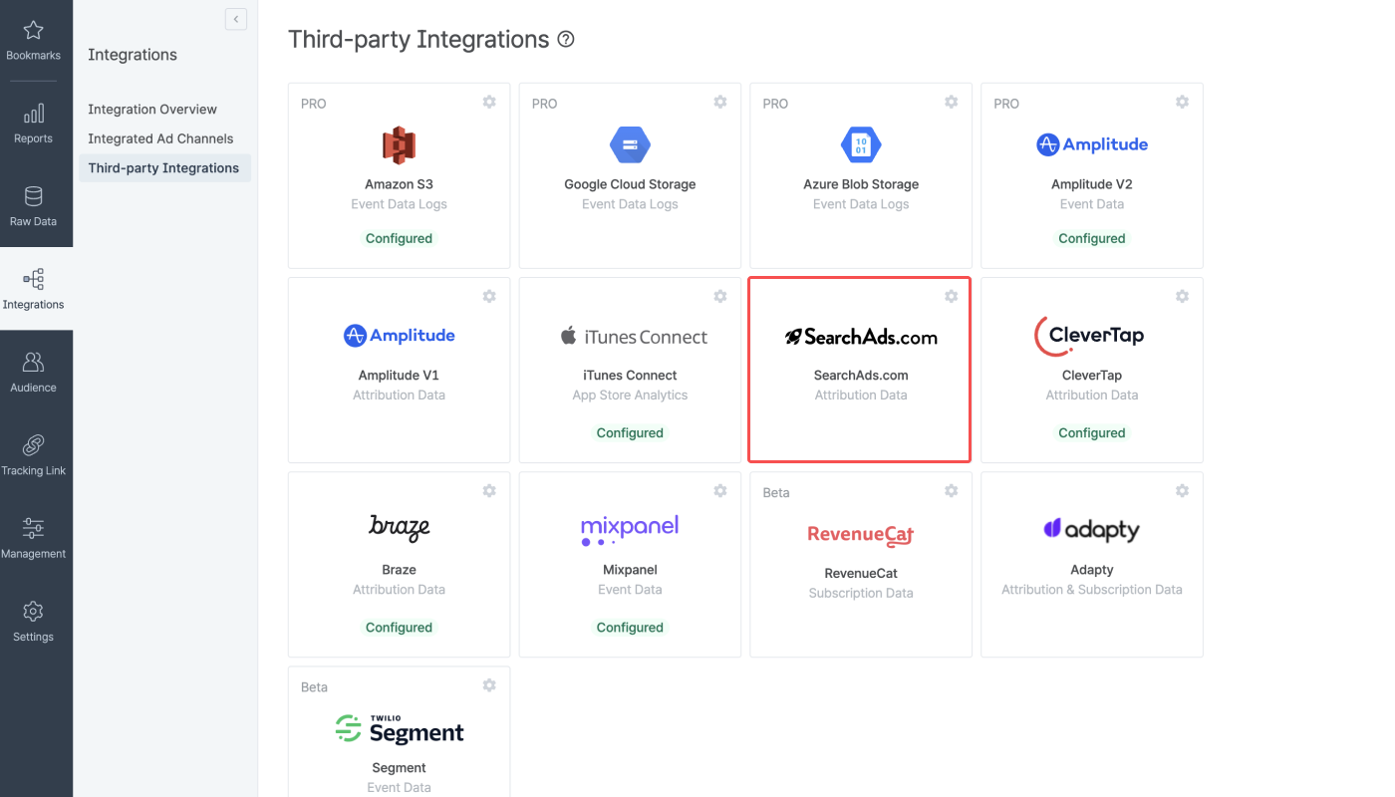This screenshot has width=1395, height=797.
Task: Click the Beta label on RevenueCat card
Action: (x=776, y=493)
